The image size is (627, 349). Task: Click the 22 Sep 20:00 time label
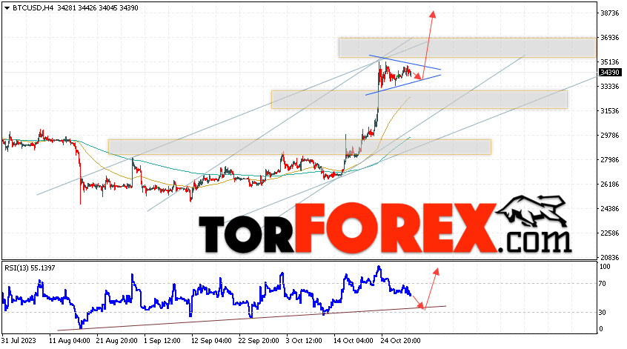coord(259,341)
